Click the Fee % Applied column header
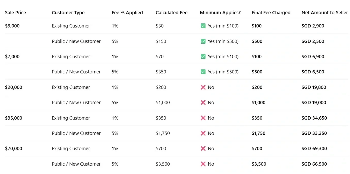Image resolution: width=350 pixels, height=174 pixels. click(127, 13)
